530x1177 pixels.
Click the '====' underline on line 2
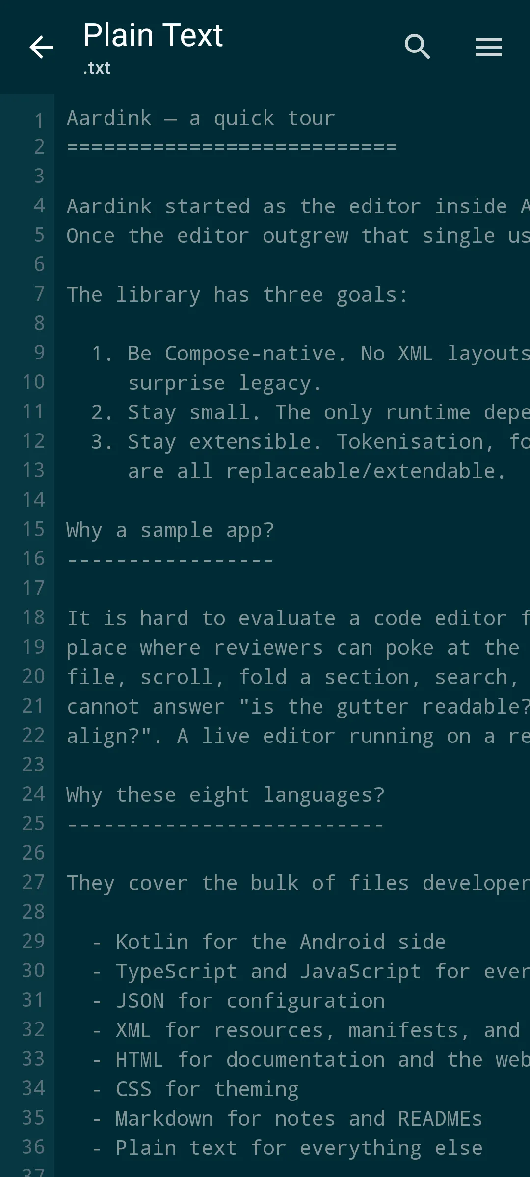coord(232,147)
